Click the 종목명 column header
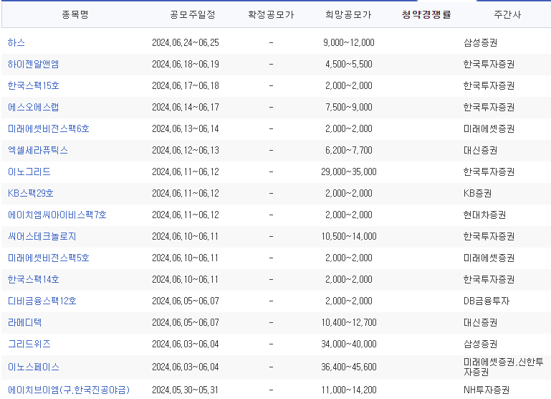This screenshot has height=399, width=551. pyautogui.click(x=75, y=14)
